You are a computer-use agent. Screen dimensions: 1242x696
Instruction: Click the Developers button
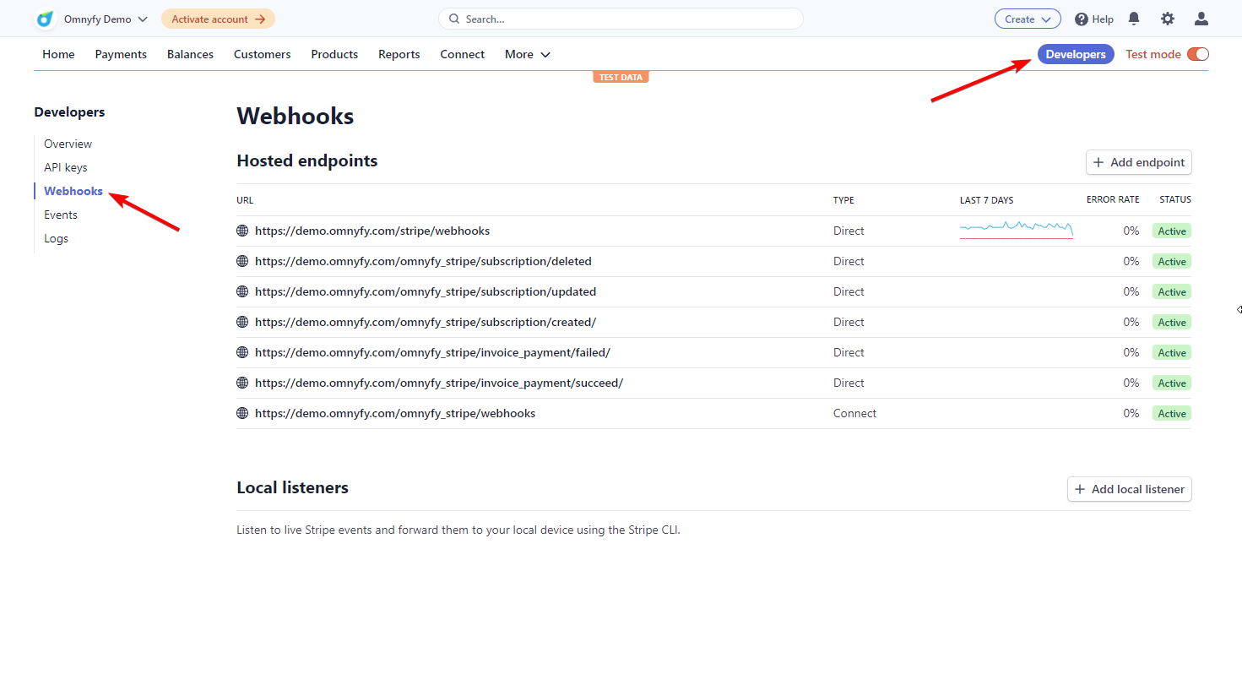1076,54
